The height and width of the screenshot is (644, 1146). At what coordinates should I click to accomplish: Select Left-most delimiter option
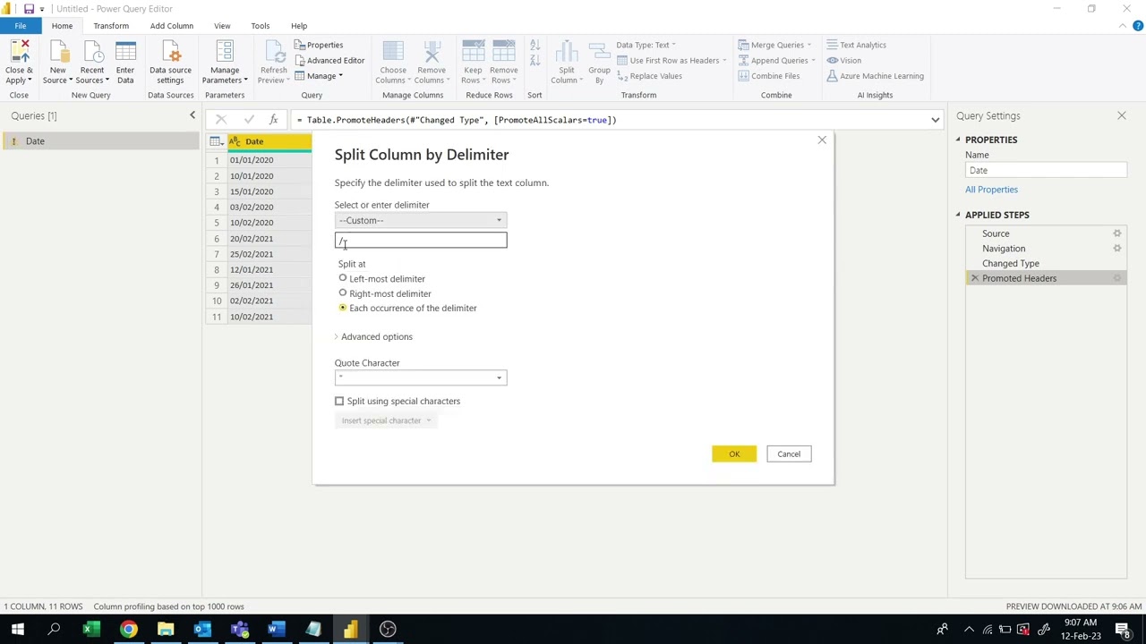coord(343,279)
